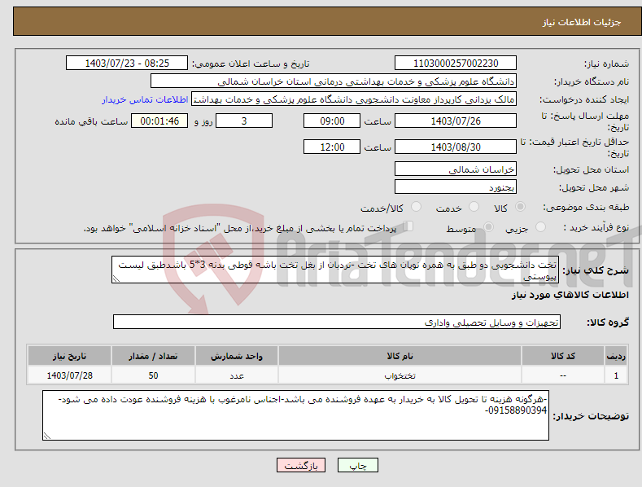Select the متوسط purchase type radio

coord(488,227)
